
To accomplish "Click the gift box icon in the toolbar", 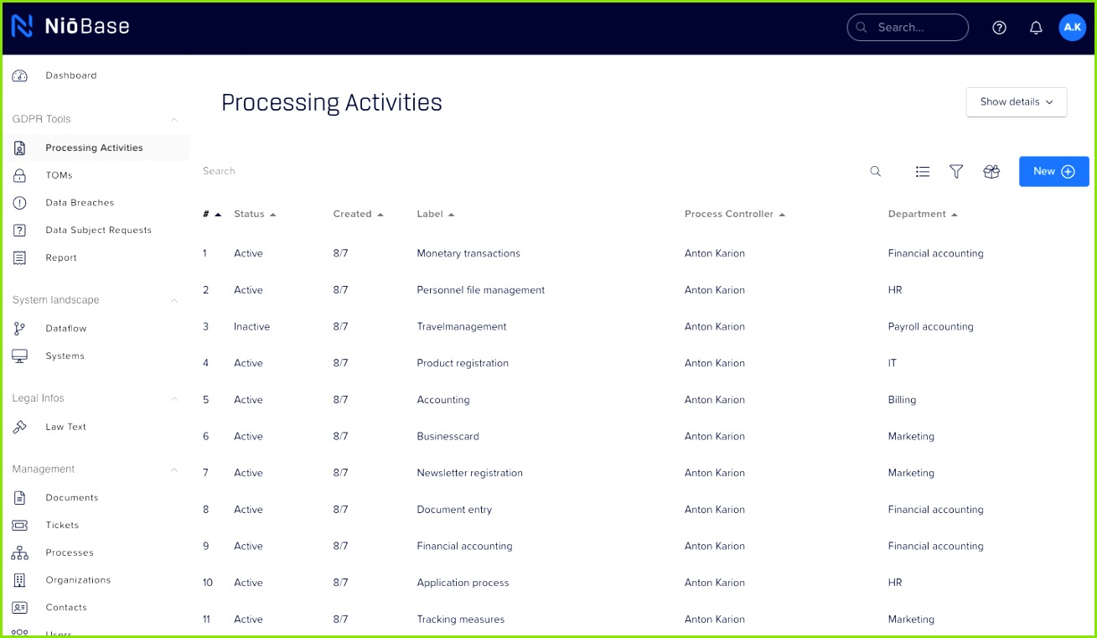I will pos(991,171).
